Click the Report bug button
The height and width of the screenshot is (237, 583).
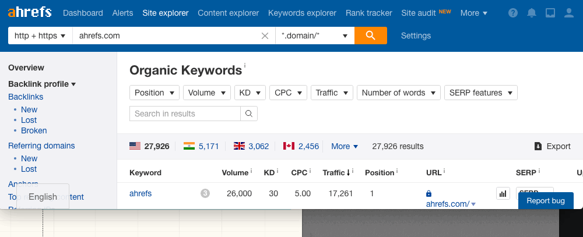point(546,200)
